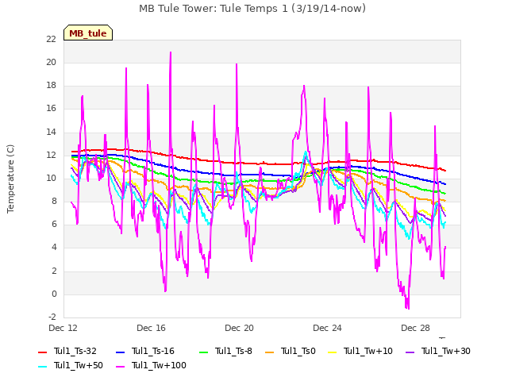Viewport: 508px width, 381px height.
Task: Click the 0 y-axis tick label
Action: [x=54, y=294]
